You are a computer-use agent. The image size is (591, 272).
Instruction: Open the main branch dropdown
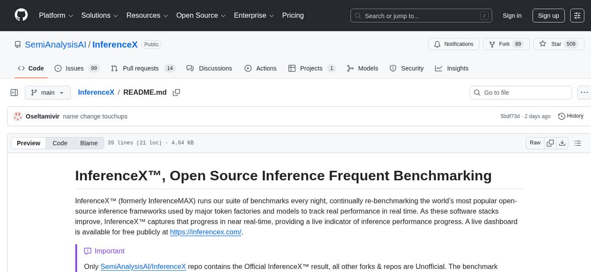point(47,93)
